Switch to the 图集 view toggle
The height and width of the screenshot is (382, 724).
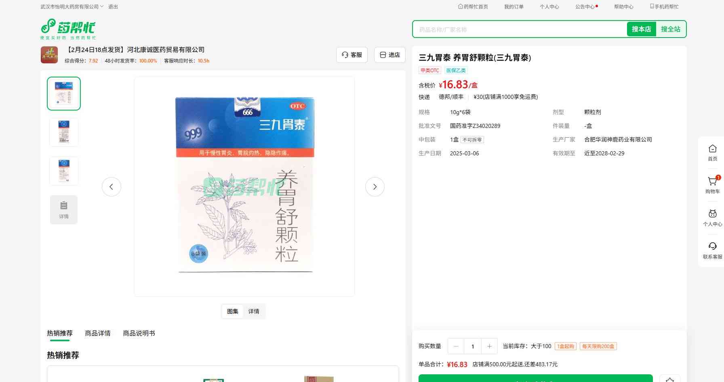point(232,311)
